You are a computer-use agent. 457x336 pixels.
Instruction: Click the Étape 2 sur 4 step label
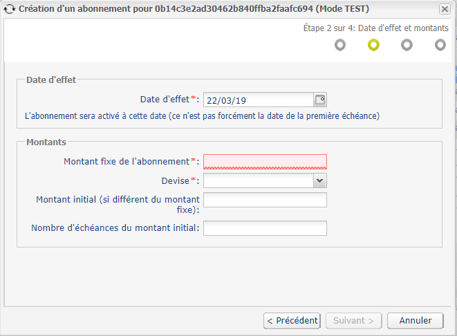tap(376, 28)
